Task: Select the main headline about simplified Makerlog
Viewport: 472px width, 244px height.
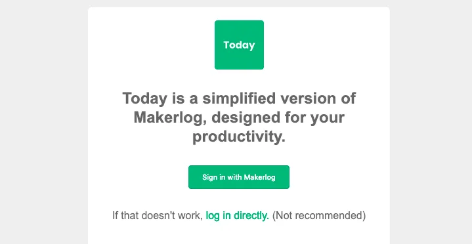Action: click(x=239, y=117)
